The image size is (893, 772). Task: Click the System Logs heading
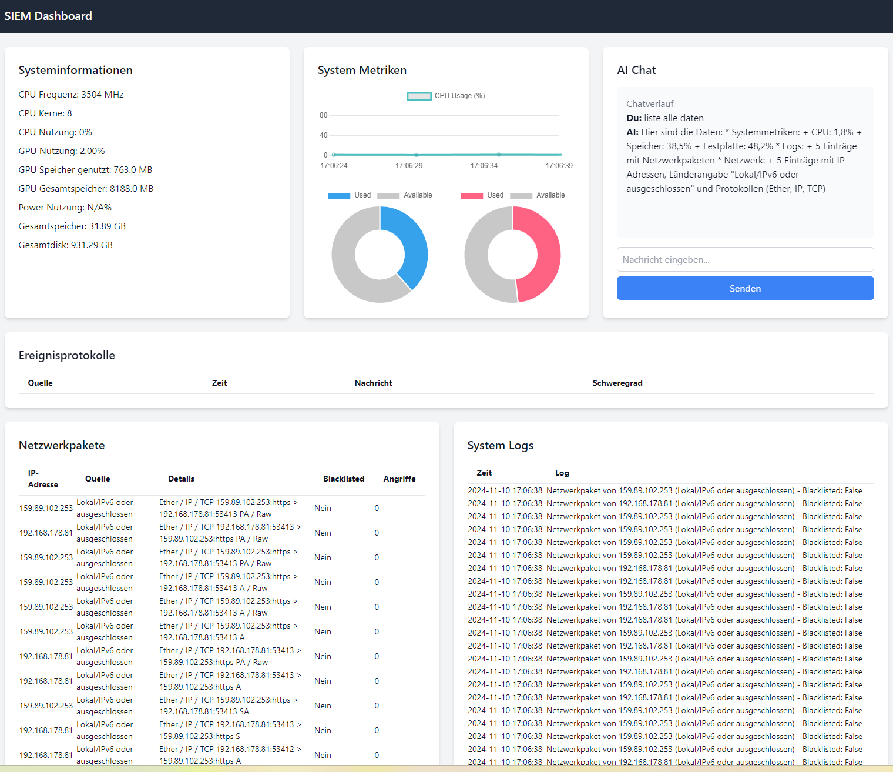(x=501, y=445)
